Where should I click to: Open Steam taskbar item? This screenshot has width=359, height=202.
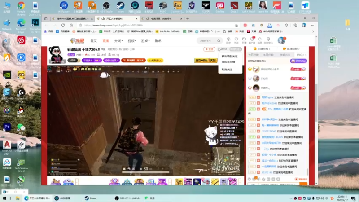point(91,198)
